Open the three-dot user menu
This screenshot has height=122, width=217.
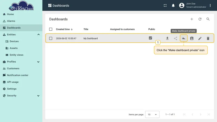tap(210, 5)
